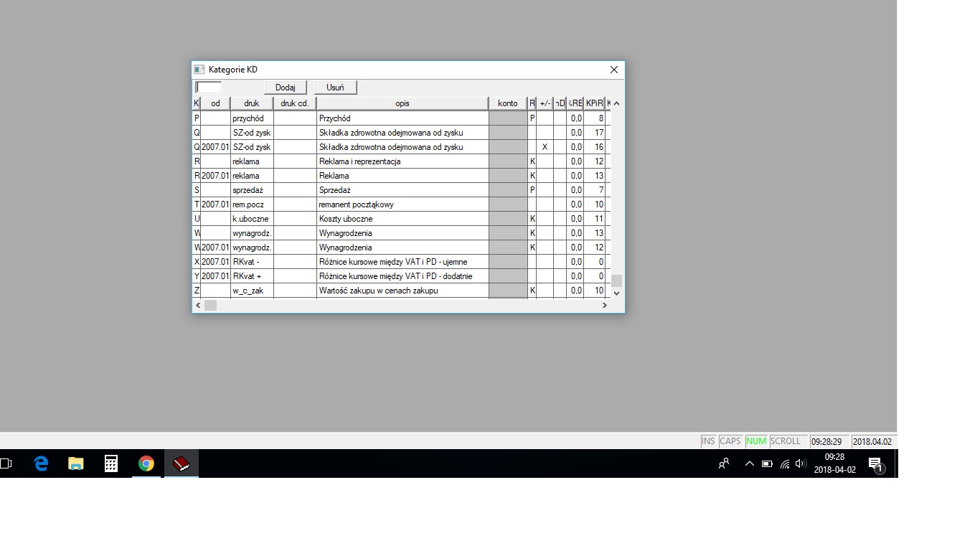Screen dimensions: 980x551
Task: Expand hidden system tray icons chevron
Action: click(x=749, y=463)
